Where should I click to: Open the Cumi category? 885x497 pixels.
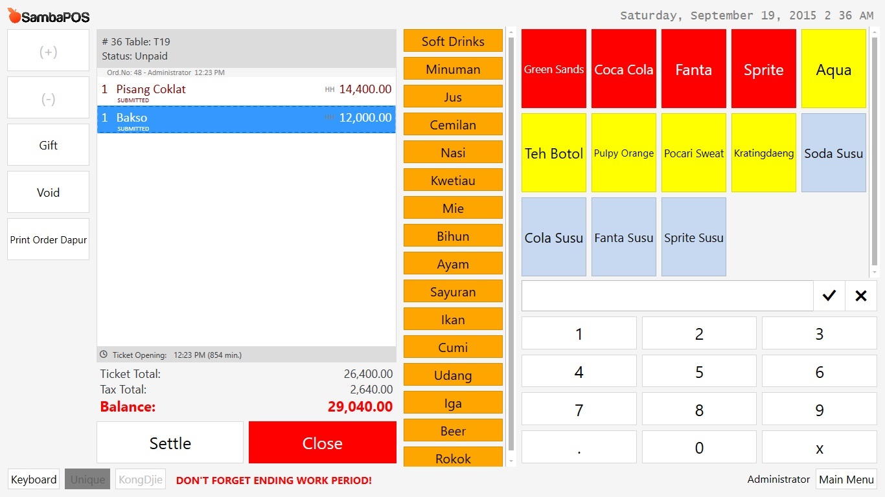(453, 347)
